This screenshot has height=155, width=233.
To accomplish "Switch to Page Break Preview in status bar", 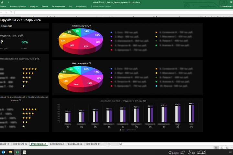I will click(227, 148).
